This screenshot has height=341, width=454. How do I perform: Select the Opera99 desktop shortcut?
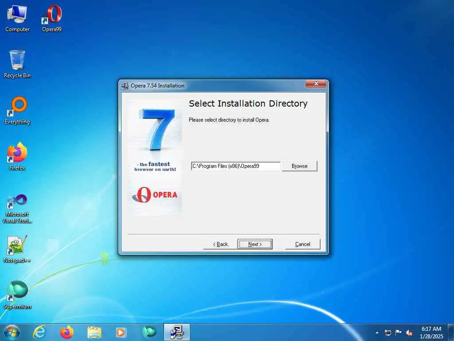pyautogui.click(x=52, y=19)
